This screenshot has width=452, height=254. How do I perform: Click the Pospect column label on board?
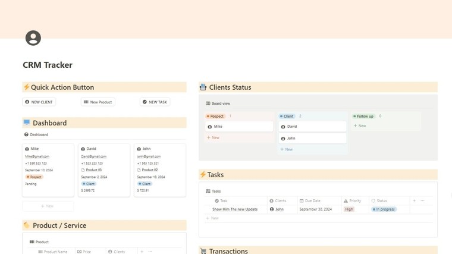[215, 116]
